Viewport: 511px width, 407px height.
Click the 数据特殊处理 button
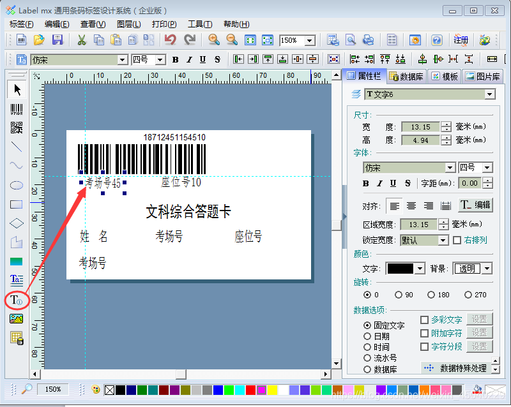[456, 368]
